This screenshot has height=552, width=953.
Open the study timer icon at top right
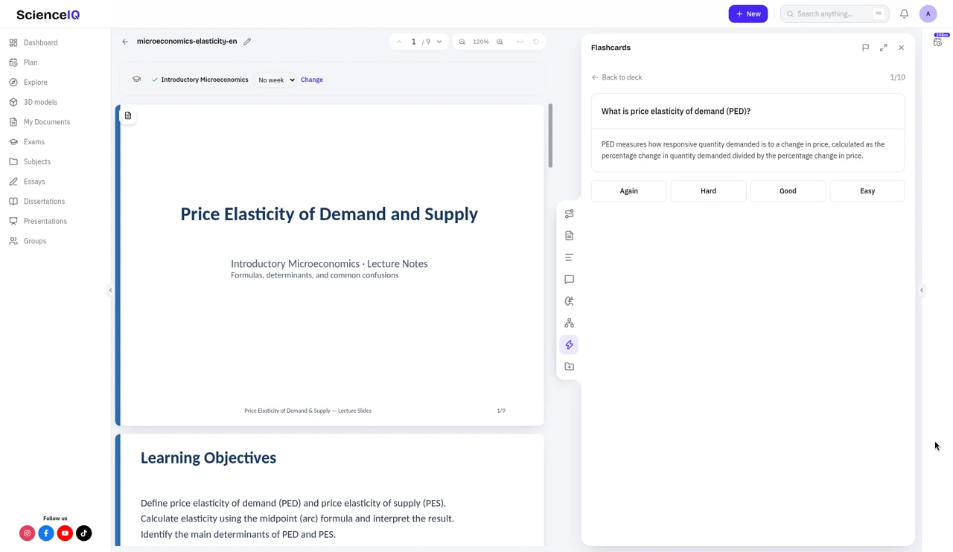click(938, 42)
